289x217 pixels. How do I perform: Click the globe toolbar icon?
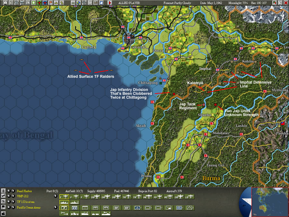point(79,3)
